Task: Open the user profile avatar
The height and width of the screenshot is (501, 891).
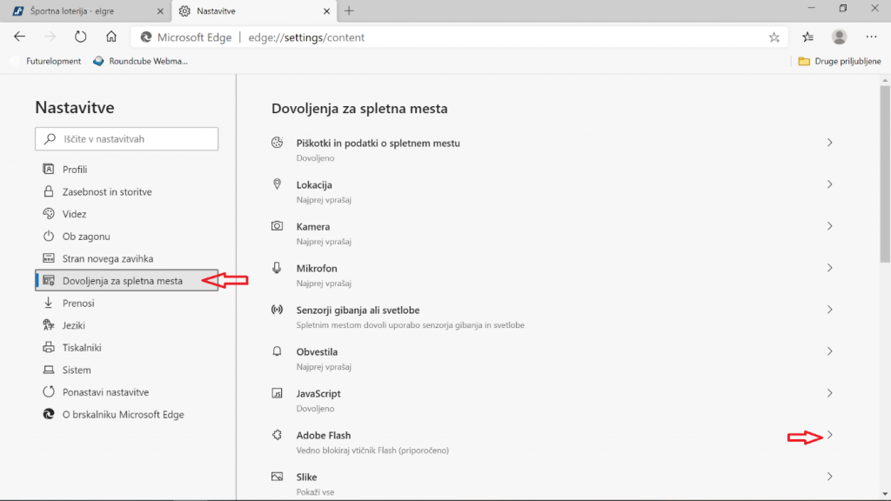Action: pos(840,37)
